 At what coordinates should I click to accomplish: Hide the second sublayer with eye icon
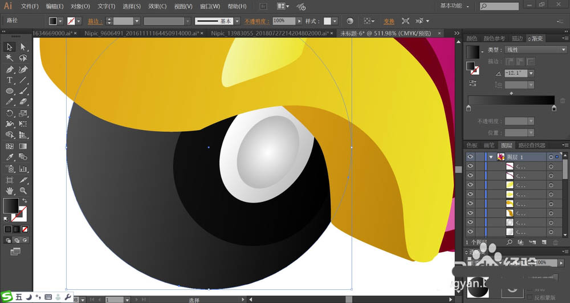tap(470, 176)
